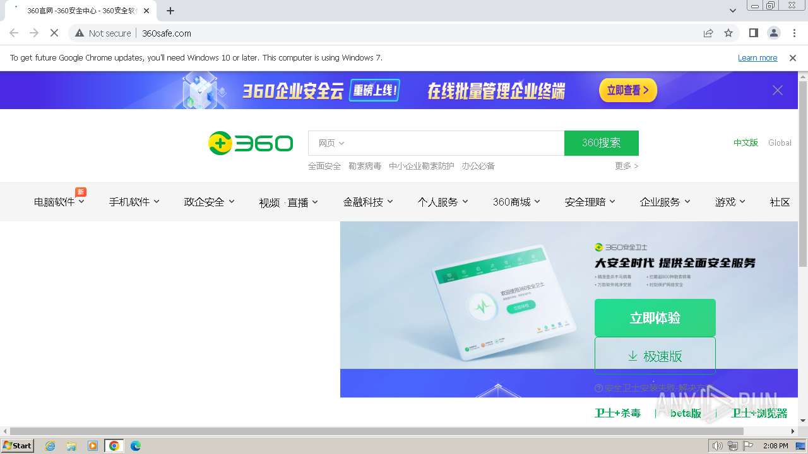Click the 360搜索 button
Image resolution: width=808 pixels, height=454 pixels.
pyautogui.click(x=602, y=143)
